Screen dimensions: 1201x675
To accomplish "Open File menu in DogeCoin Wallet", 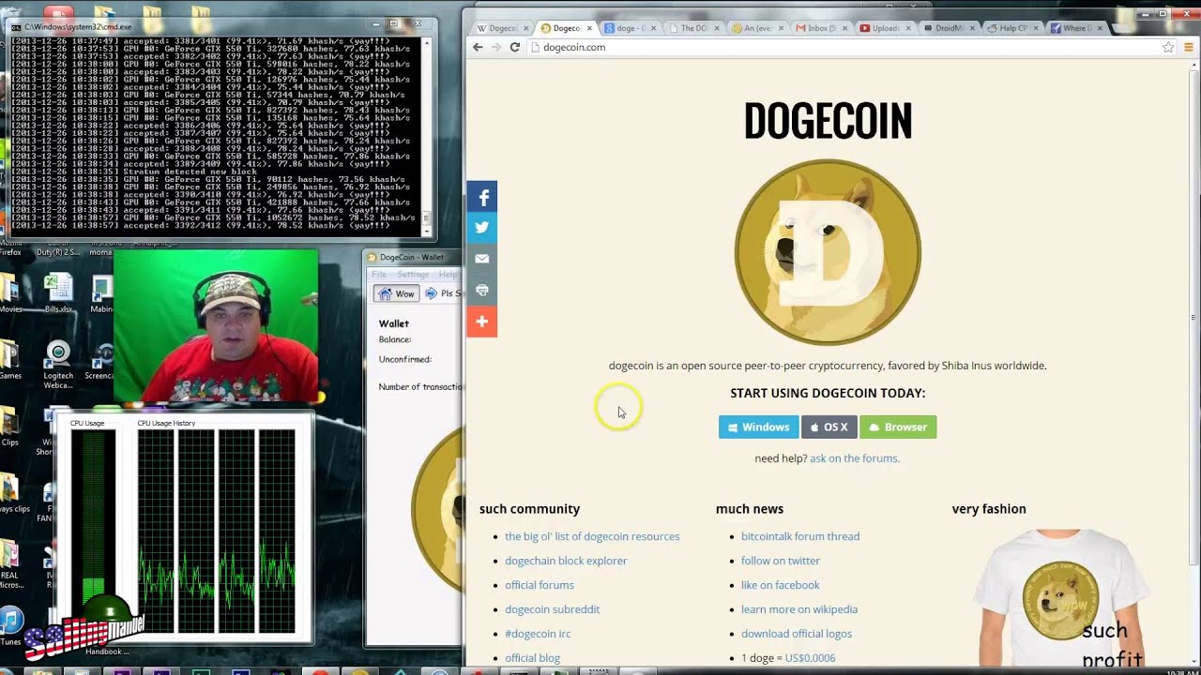I will point(379,274).
